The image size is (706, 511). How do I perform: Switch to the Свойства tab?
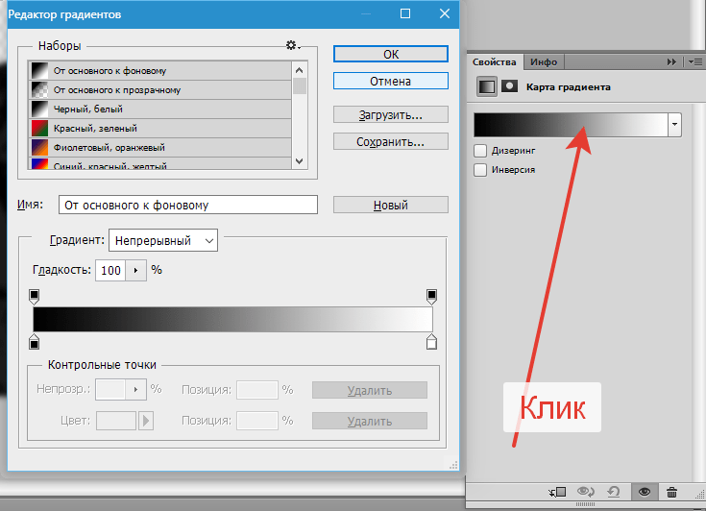pyautogui.click(x=494, y=62)
